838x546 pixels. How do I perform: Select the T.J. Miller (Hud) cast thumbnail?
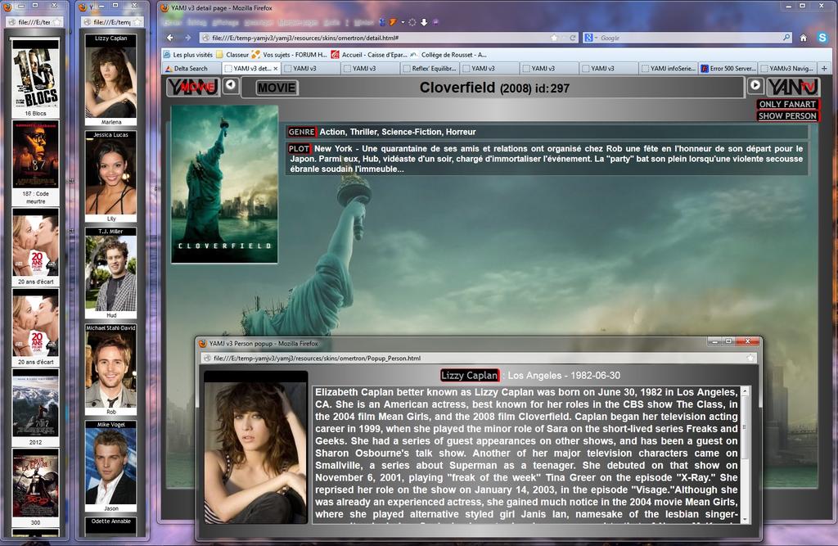click(110, 273)
